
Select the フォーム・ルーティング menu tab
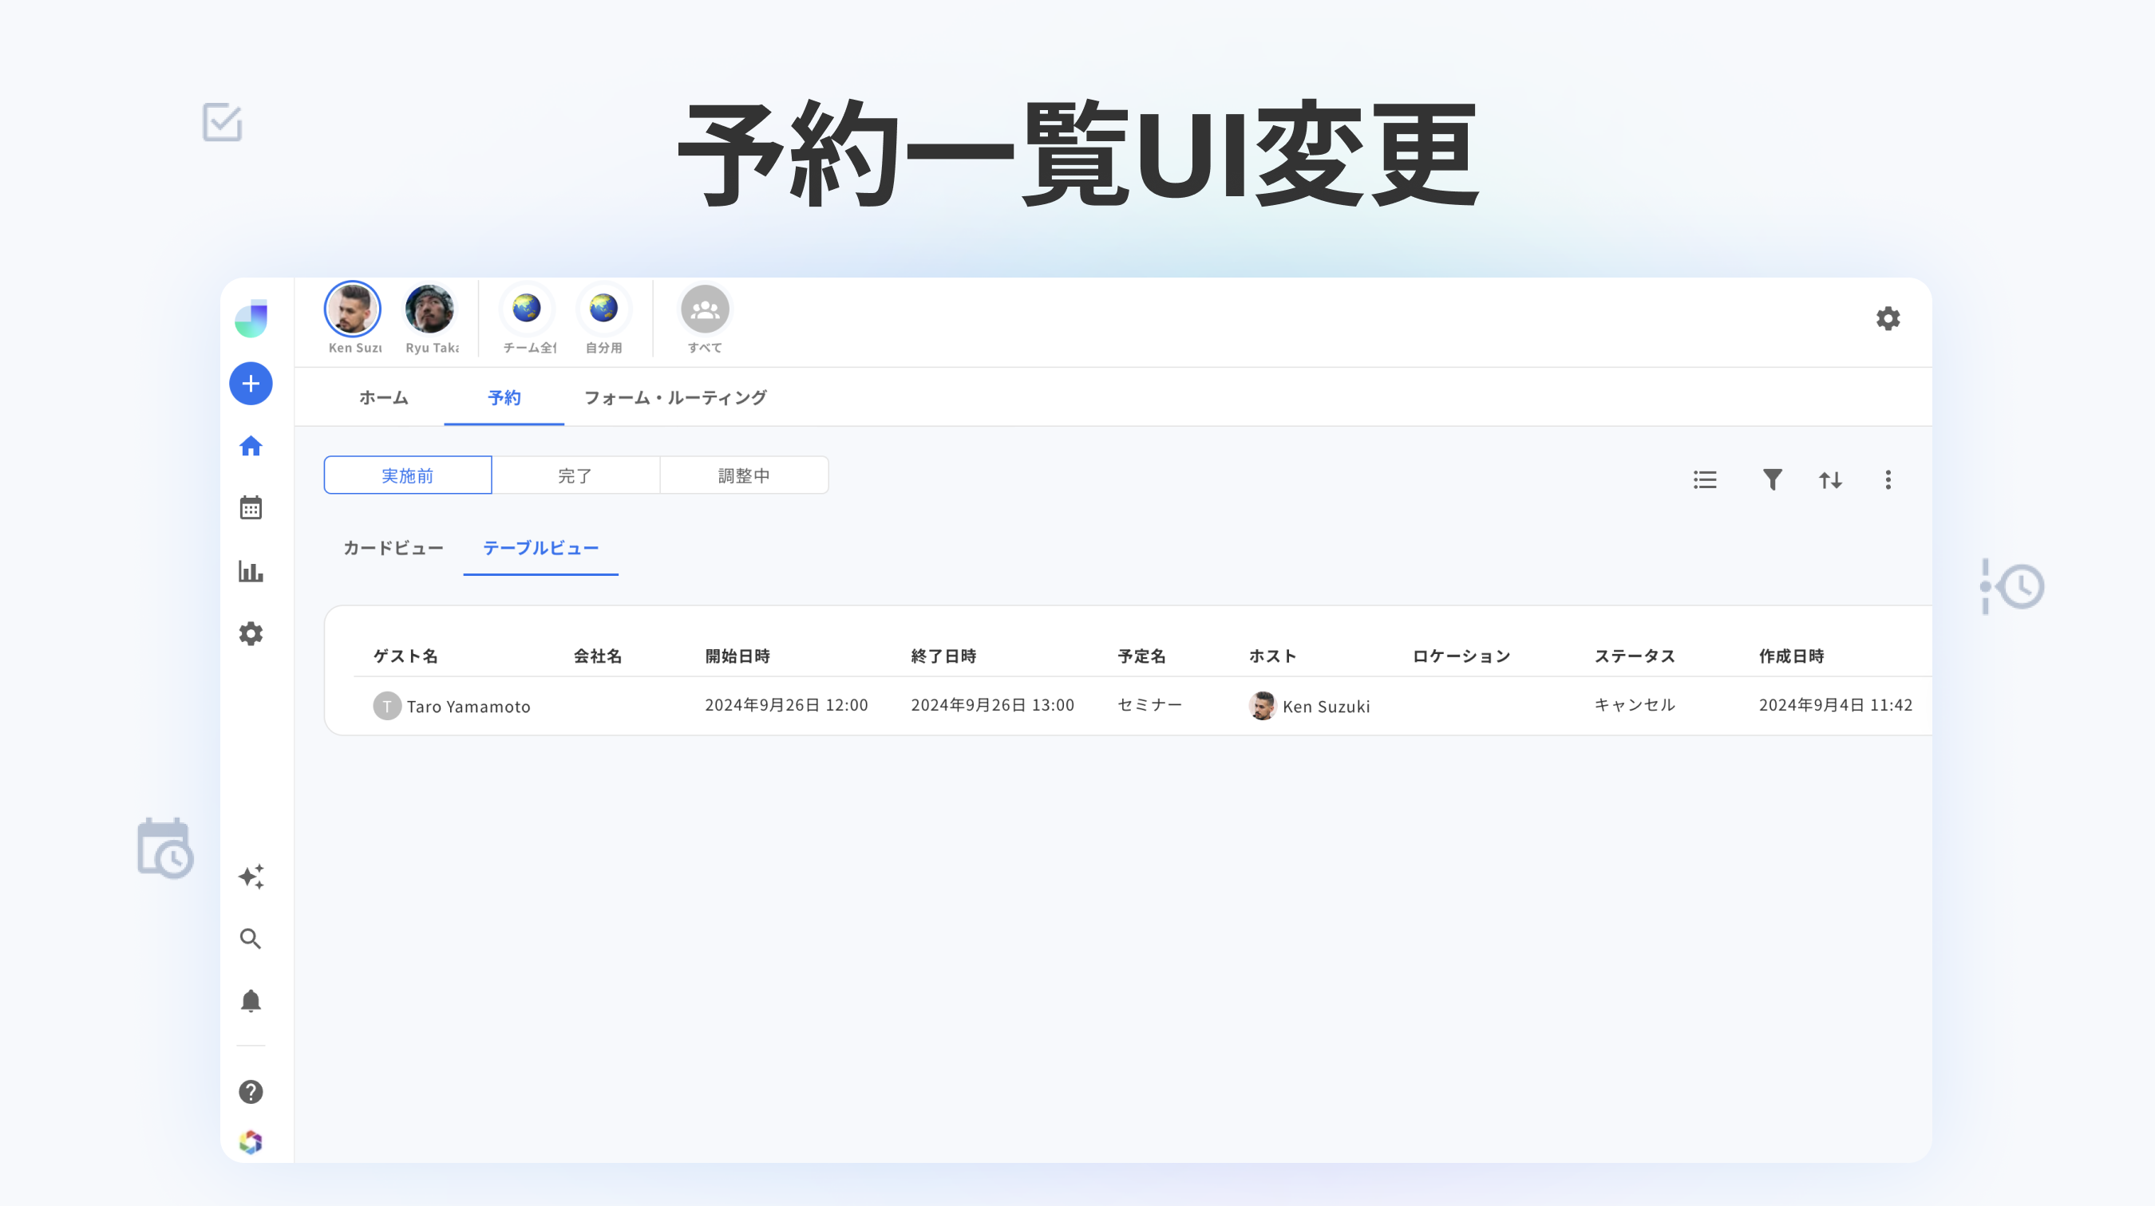675,396
